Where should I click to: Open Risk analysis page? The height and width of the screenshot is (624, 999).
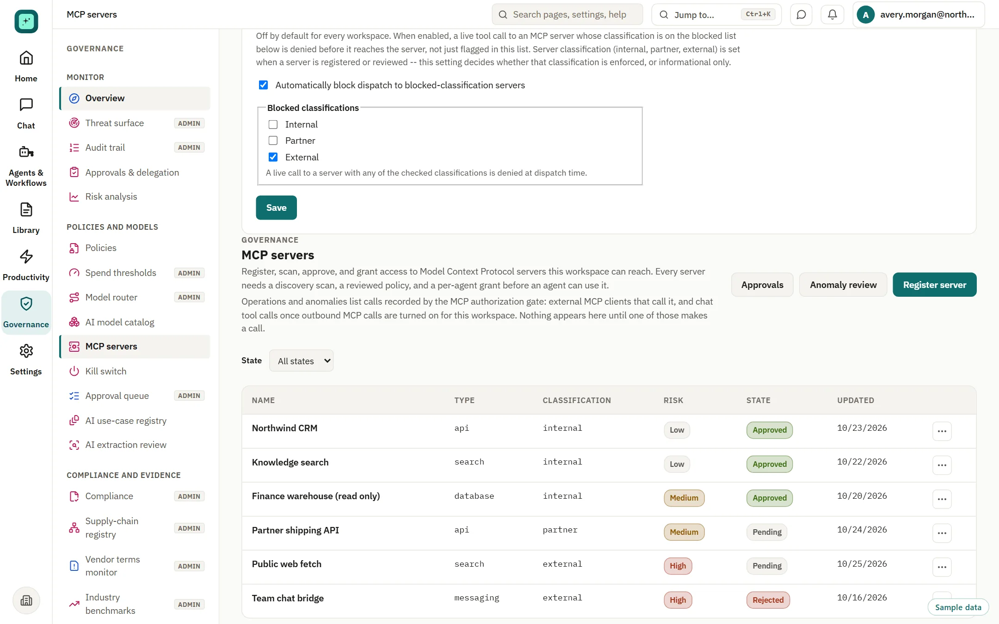[135, 196]
